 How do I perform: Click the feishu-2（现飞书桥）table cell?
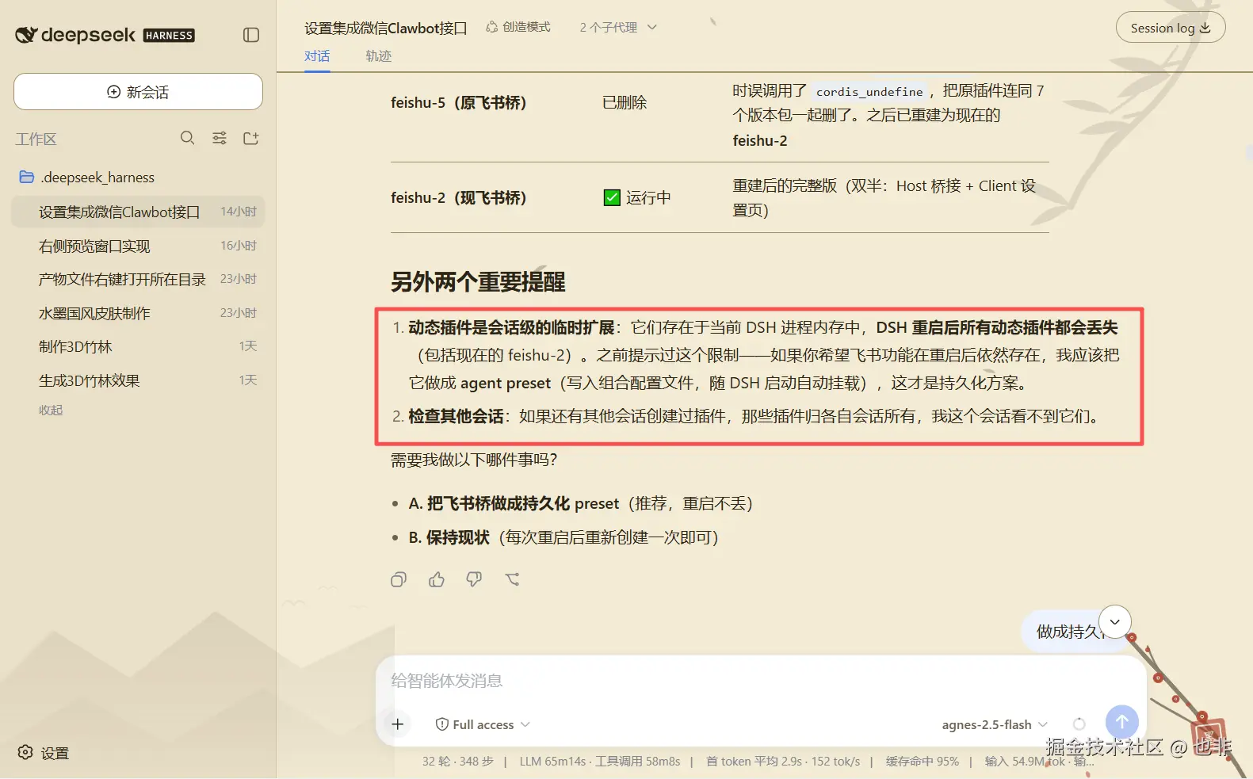tap(459, 197)
